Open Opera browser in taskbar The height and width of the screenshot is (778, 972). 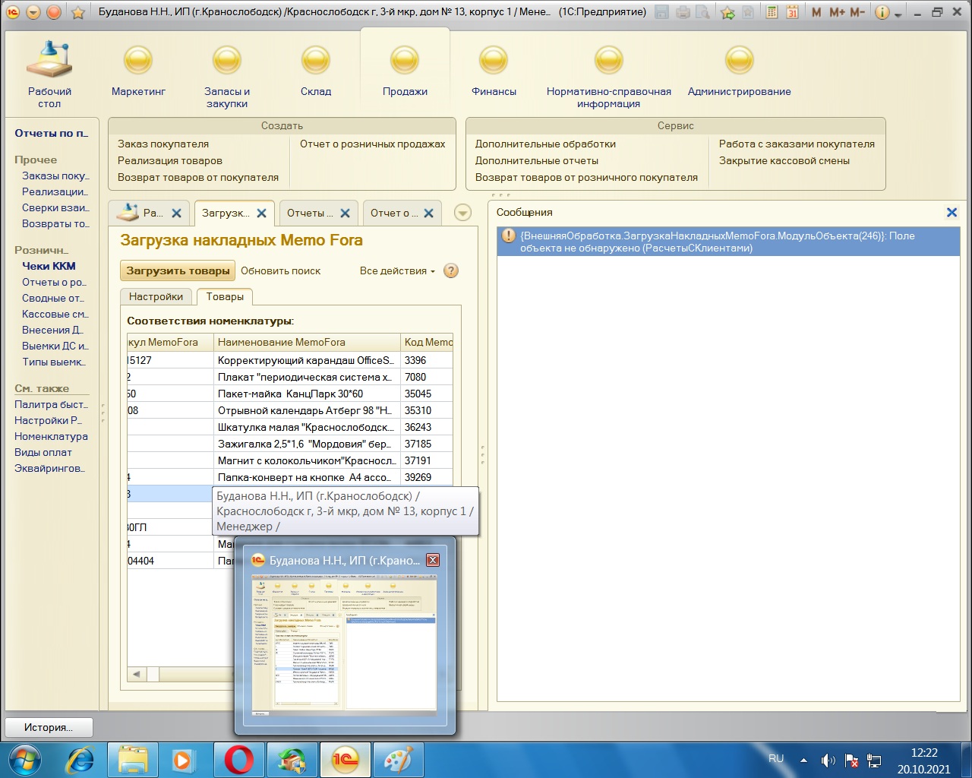239,760
